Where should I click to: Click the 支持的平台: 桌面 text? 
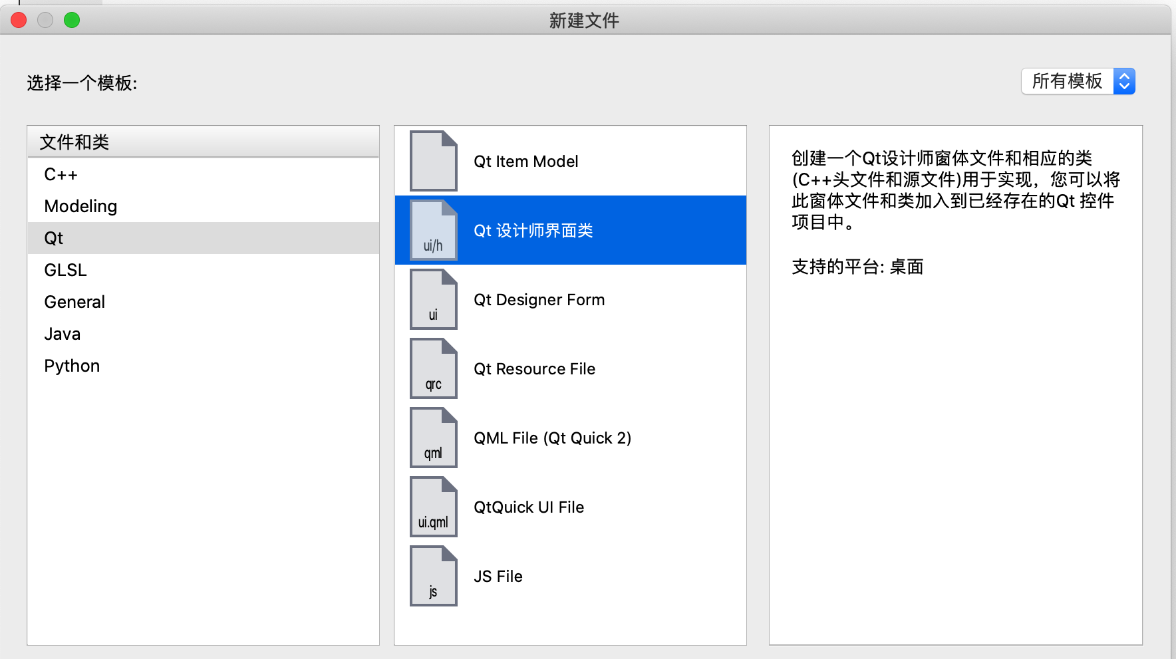[857, 267]
